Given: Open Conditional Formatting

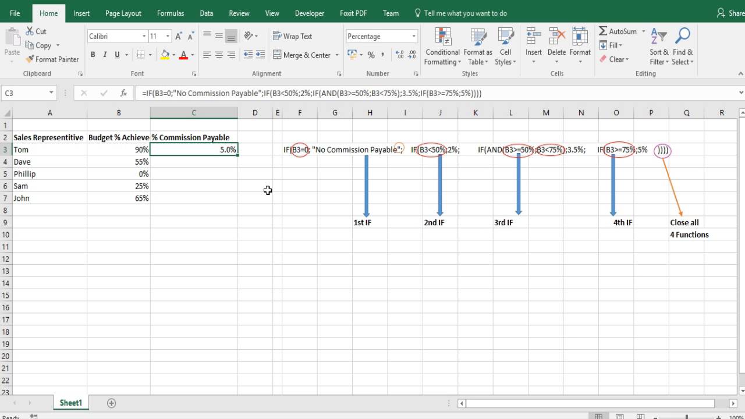Looking at the screenshot, I should point(442,47).
